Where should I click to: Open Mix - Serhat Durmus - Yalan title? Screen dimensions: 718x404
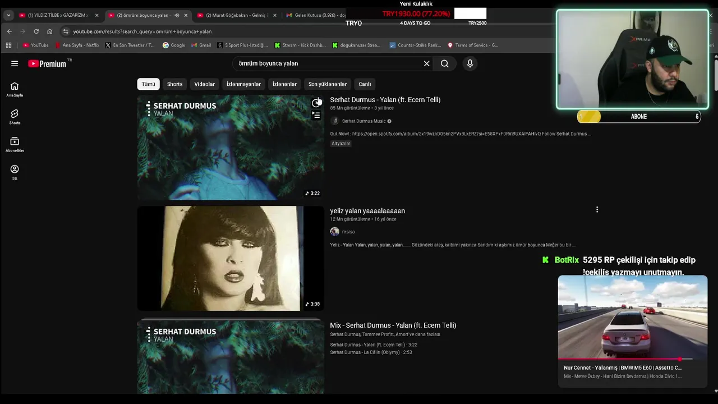(393, 325)
